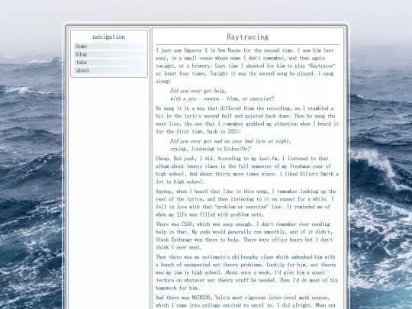Go to the blog page
This screenshot has width=412, height=309.
coord(109,54)
